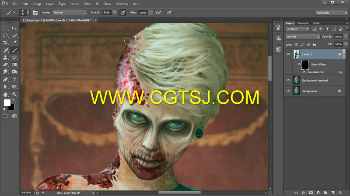This screenshot has height=196, width=350.
Task: Switch to the Channels tab
Action: point(303,23)
